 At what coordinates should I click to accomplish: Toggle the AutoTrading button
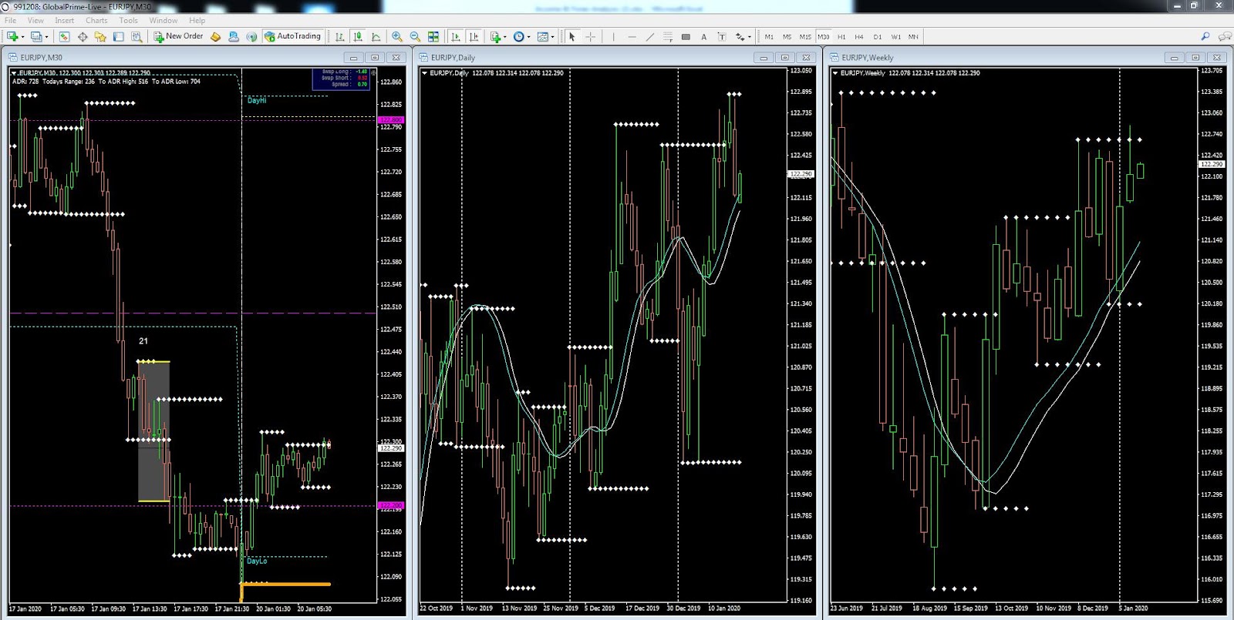pos(292,36)
